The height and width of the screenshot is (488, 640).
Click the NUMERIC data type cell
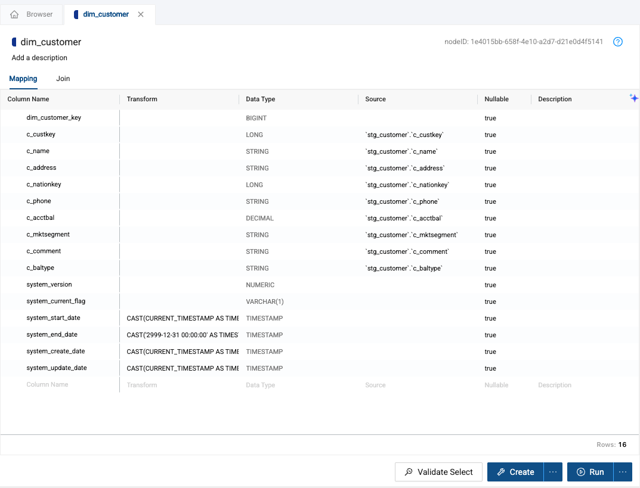(260, 285)
